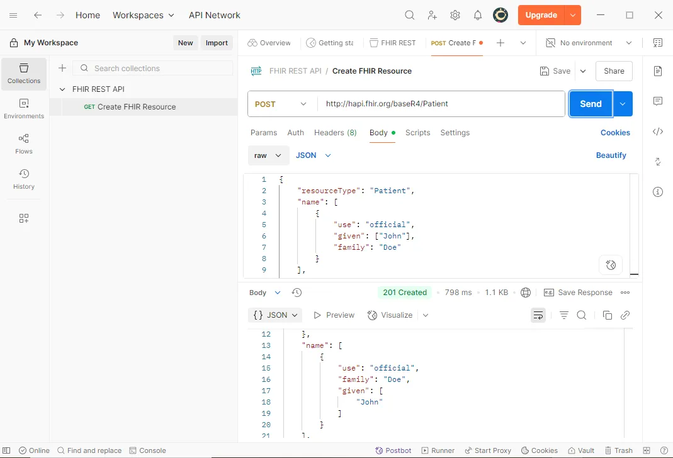
Task: Open the Headers (8) tab
Action: tap(335, 133)
